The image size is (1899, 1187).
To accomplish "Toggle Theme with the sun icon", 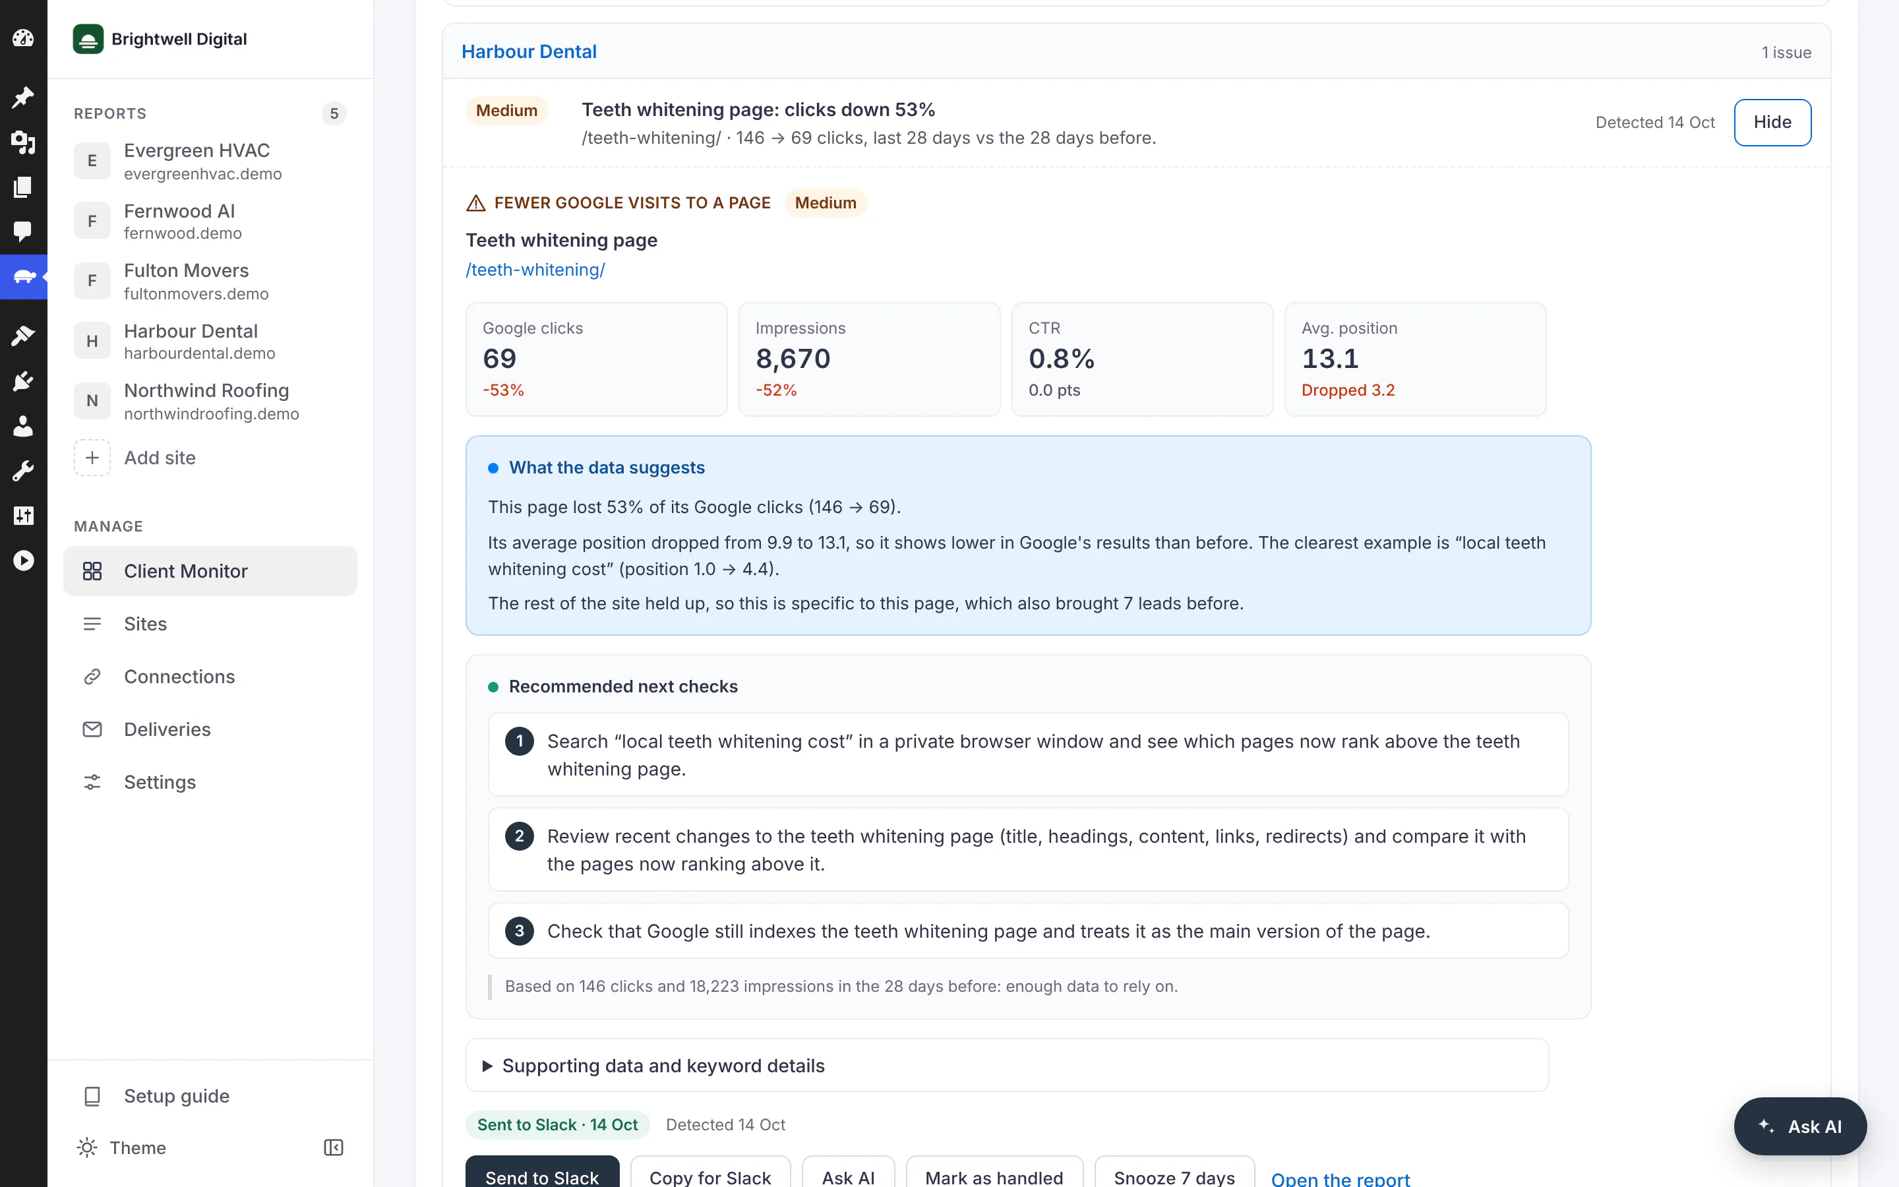I will coord(86,1147).
